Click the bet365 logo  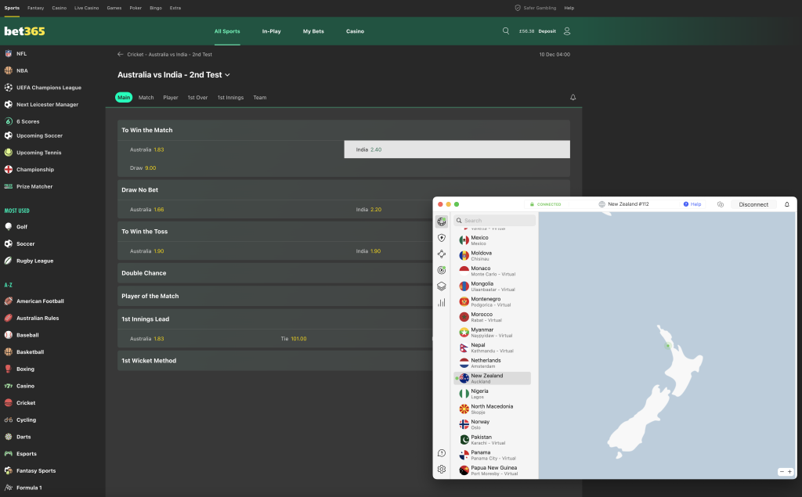pyautogui.click(x=24, y=31)
